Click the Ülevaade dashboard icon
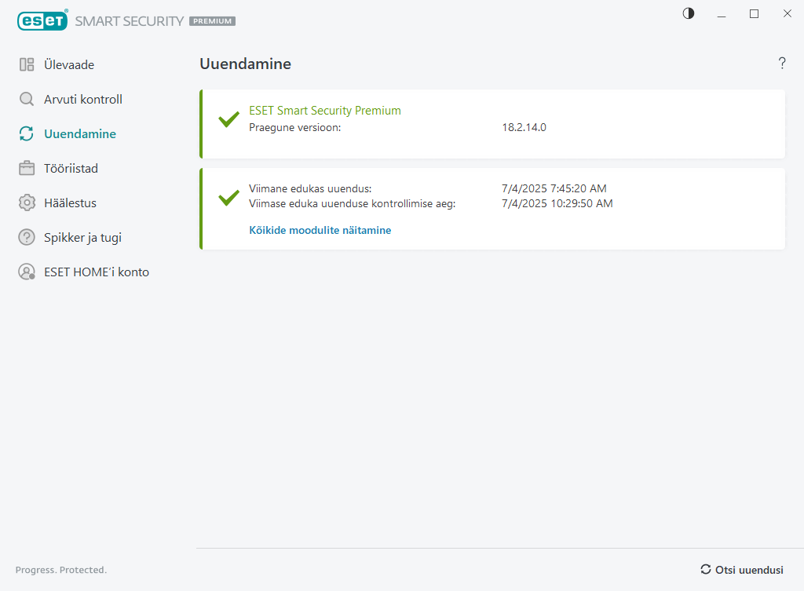Screen dimensions: 804x591 point(27,65)
